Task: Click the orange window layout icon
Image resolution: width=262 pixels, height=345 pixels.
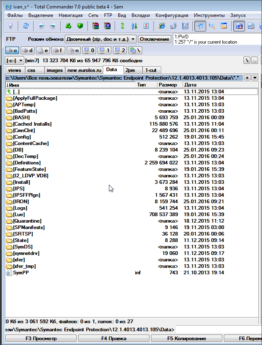Action: pyautogui.click(x=224, y=26)
